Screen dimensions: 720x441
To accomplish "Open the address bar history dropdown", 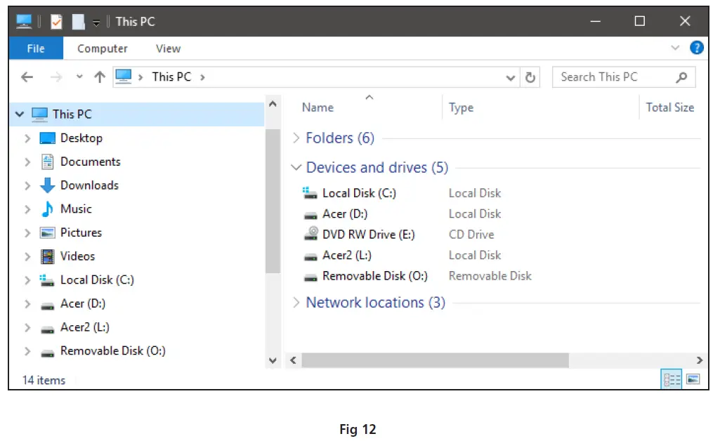I will point(511,77).
